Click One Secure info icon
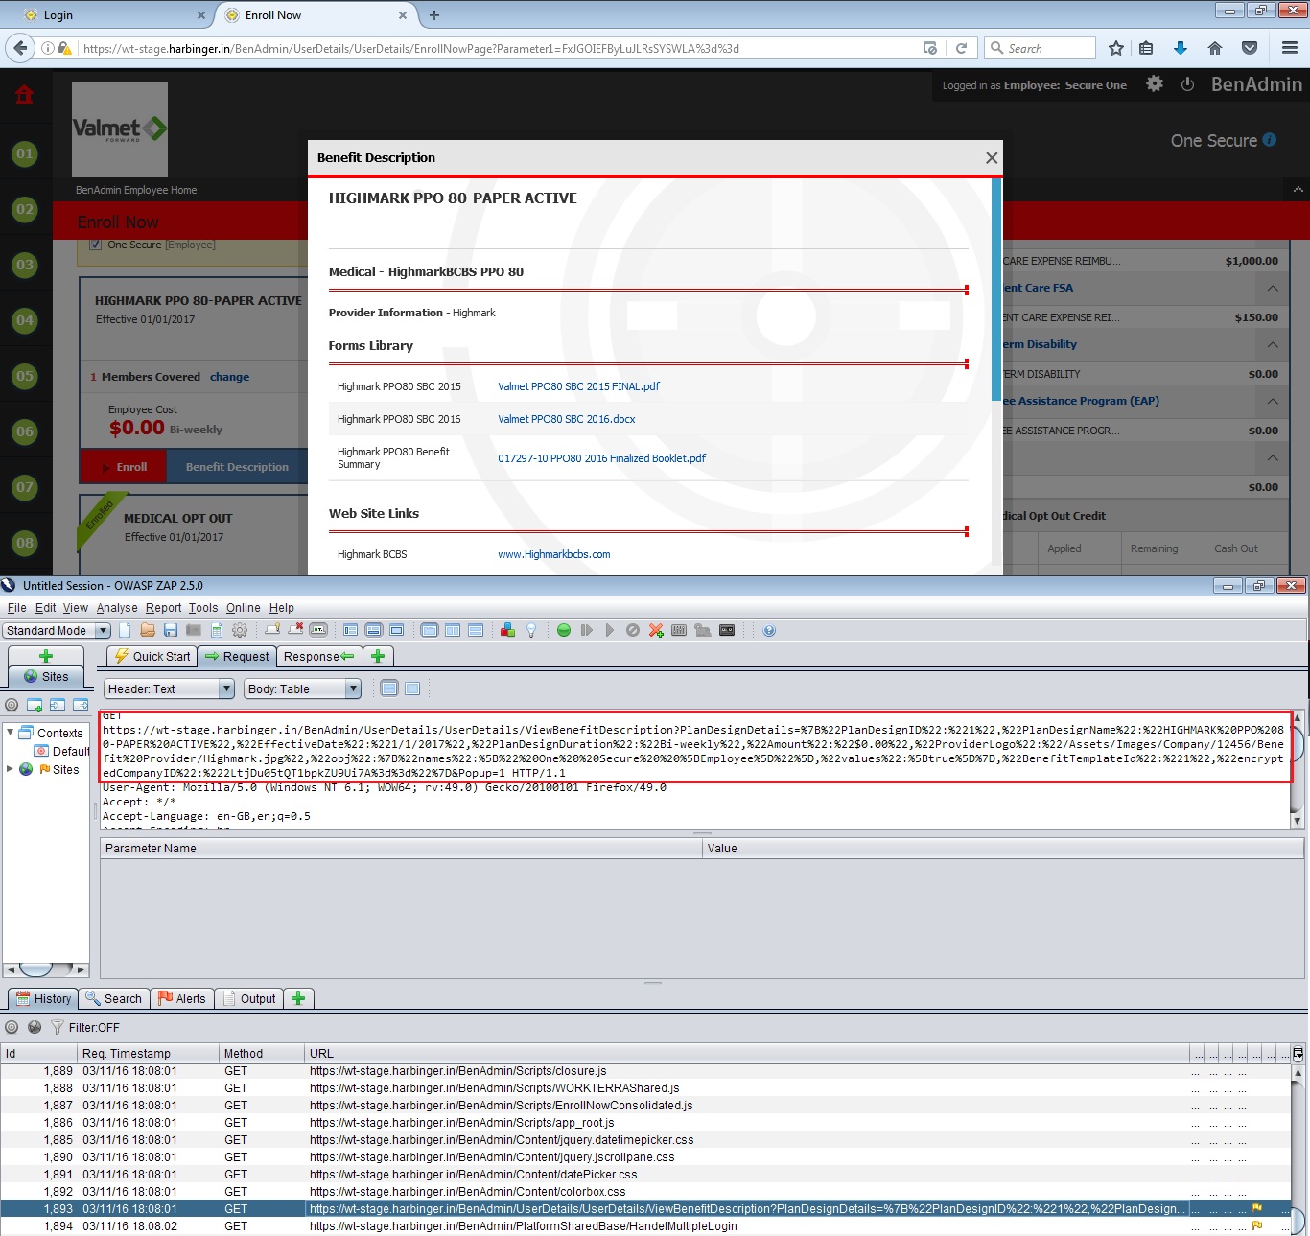This screenshot has height=1236, width=1310. tap(1270, 140)
